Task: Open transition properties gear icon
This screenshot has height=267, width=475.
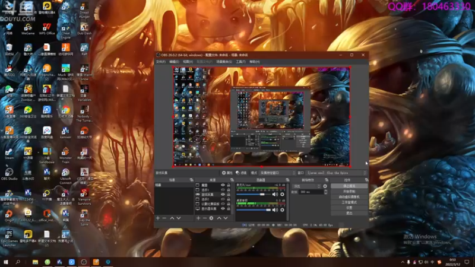Action: tap(325, 186)
